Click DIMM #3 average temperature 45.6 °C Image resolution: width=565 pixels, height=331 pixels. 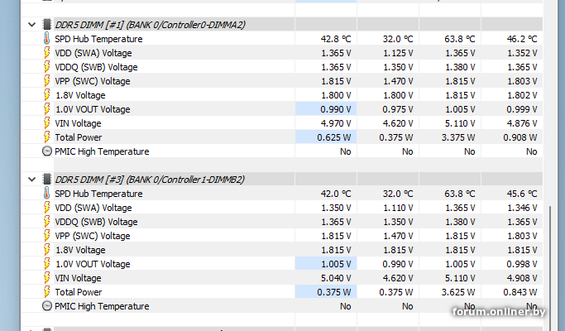522,194
